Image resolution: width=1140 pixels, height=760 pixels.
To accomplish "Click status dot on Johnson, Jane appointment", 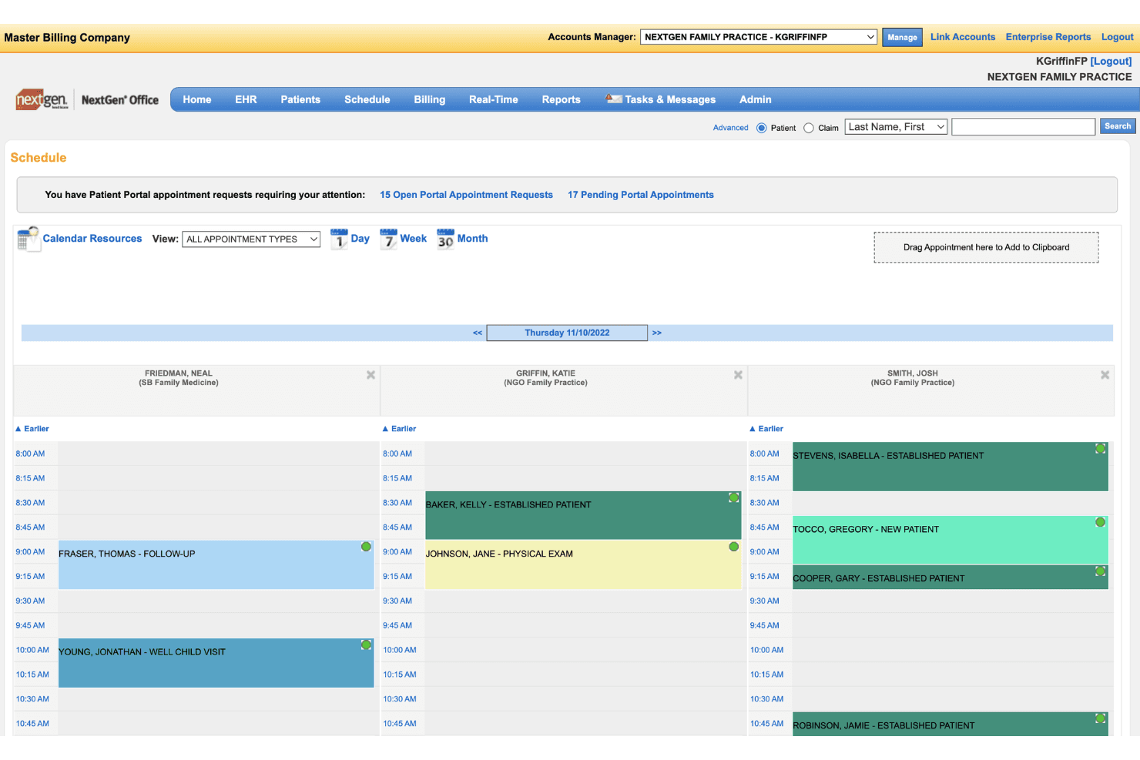I will [x=733, y=547].
